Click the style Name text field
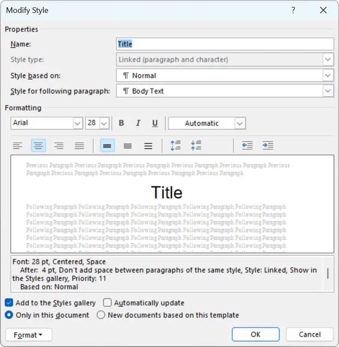 (225, 44)
